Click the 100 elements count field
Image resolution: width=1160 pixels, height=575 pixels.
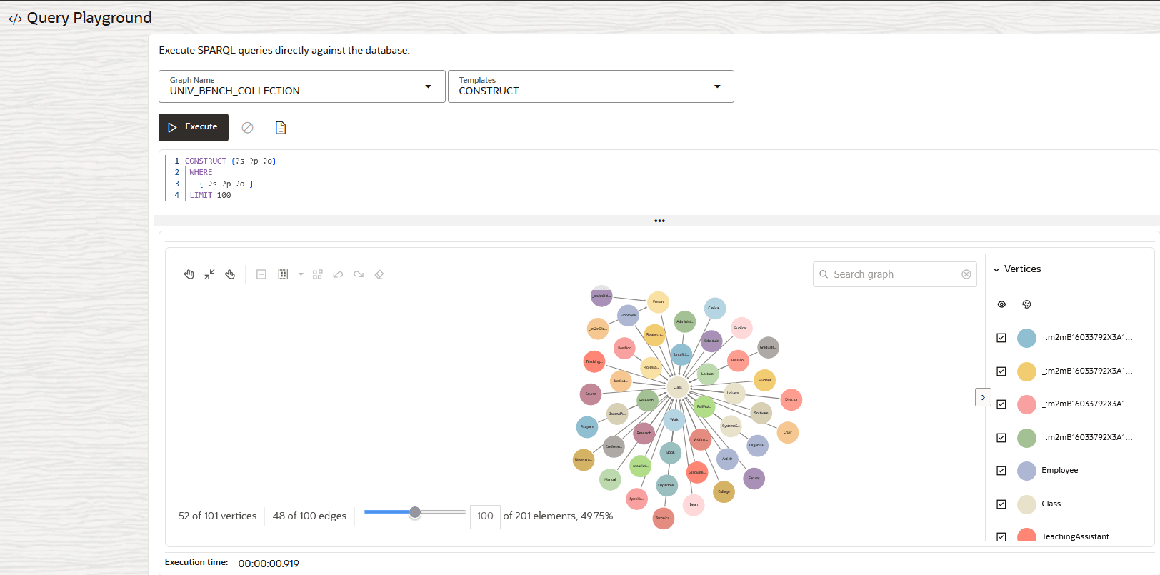(x=485, y=516)
